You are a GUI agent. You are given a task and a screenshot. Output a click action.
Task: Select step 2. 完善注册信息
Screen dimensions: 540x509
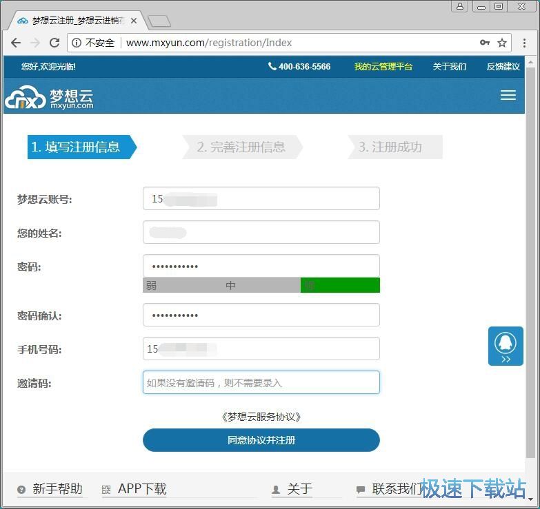[243, 147]
